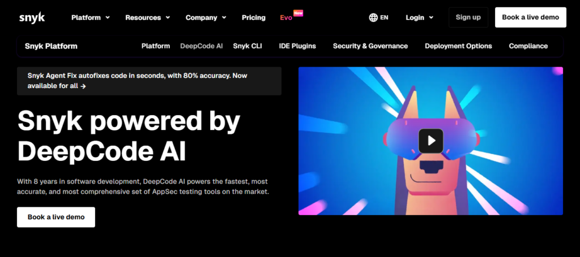Go to the Pricing page
Screen dimensions: 580x257
coord(253,18)
